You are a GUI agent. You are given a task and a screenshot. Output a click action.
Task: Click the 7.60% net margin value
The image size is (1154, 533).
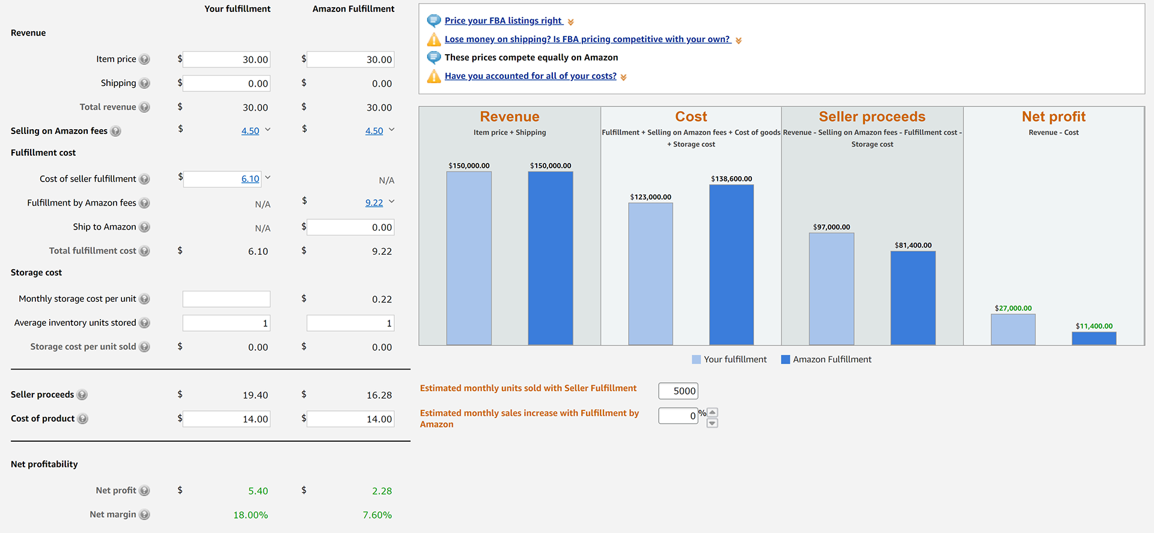click(x=377, y=515)
